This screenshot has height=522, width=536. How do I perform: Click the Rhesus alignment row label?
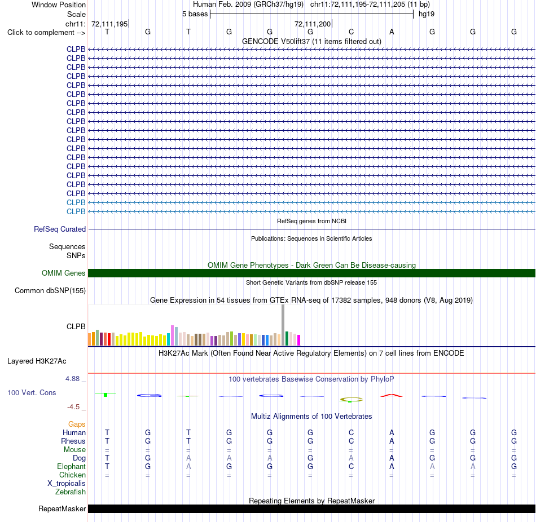73,441
